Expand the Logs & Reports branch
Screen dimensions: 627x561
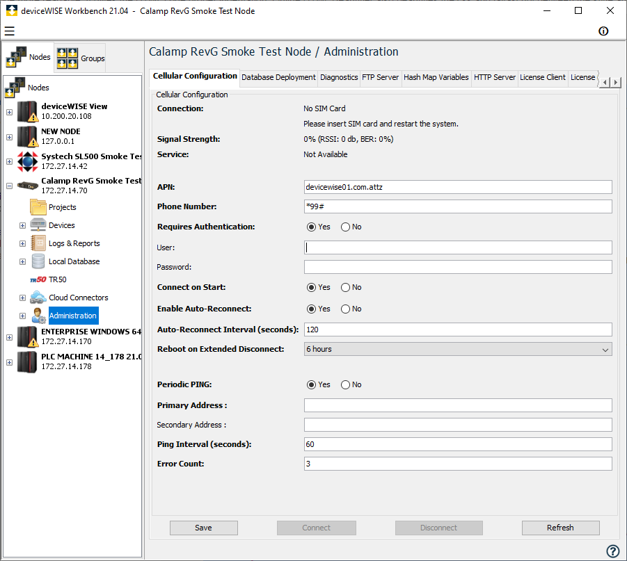(22, 243)
